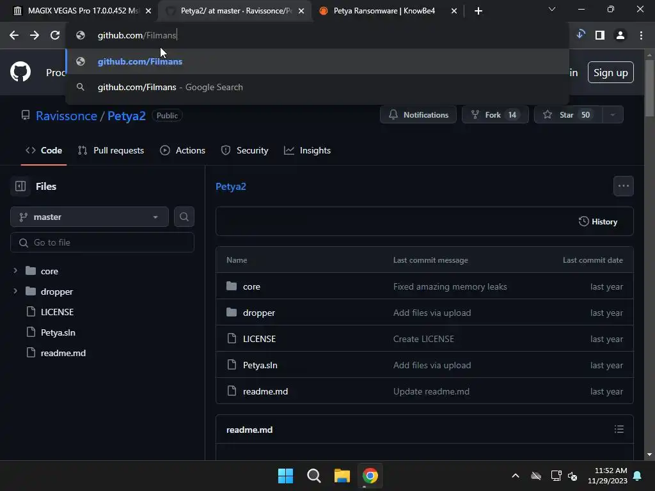Image resolution: width=655 pixels, height=491 pixels.
Task: Open the master branch selector dropdown
Action: coord(90,217)
